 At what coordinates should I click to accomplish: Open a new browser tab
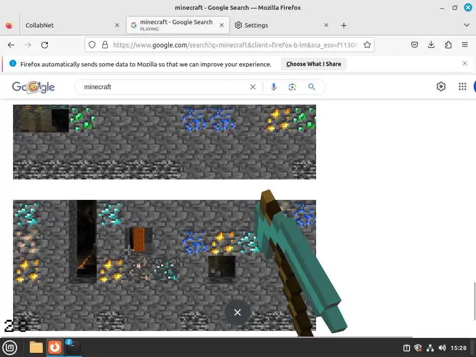[344, 25]
